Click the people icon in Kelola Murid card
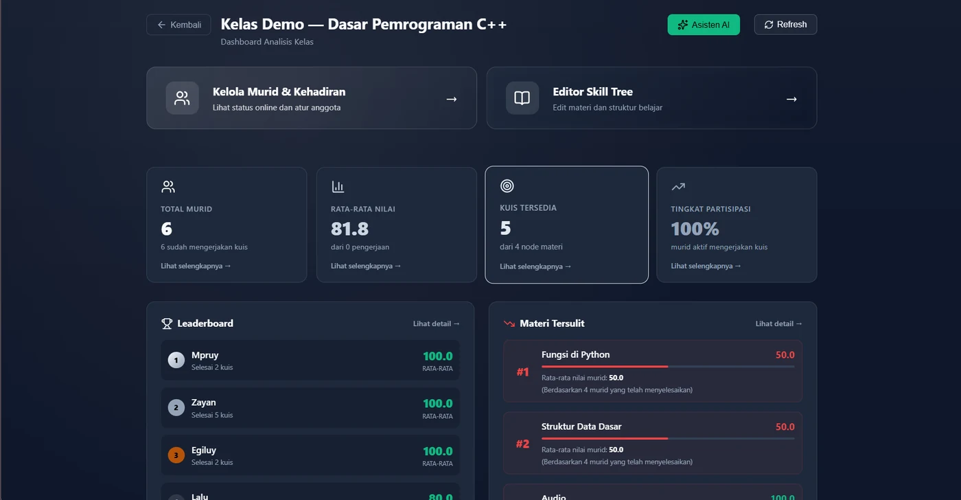Viewport: 961px width, 500px height. click(182, 98)
